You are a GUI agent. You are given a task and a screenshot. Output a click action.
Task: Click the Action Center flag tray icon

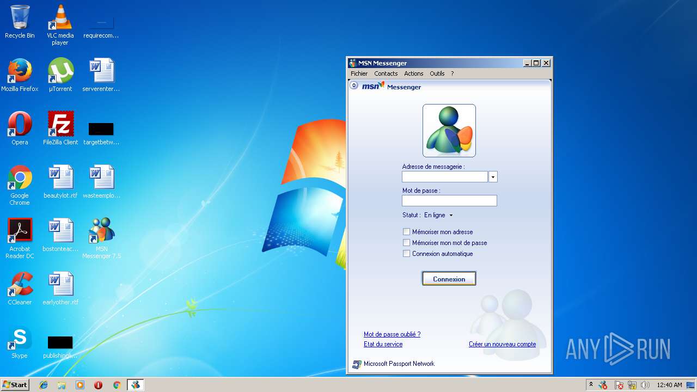(619, 385)
